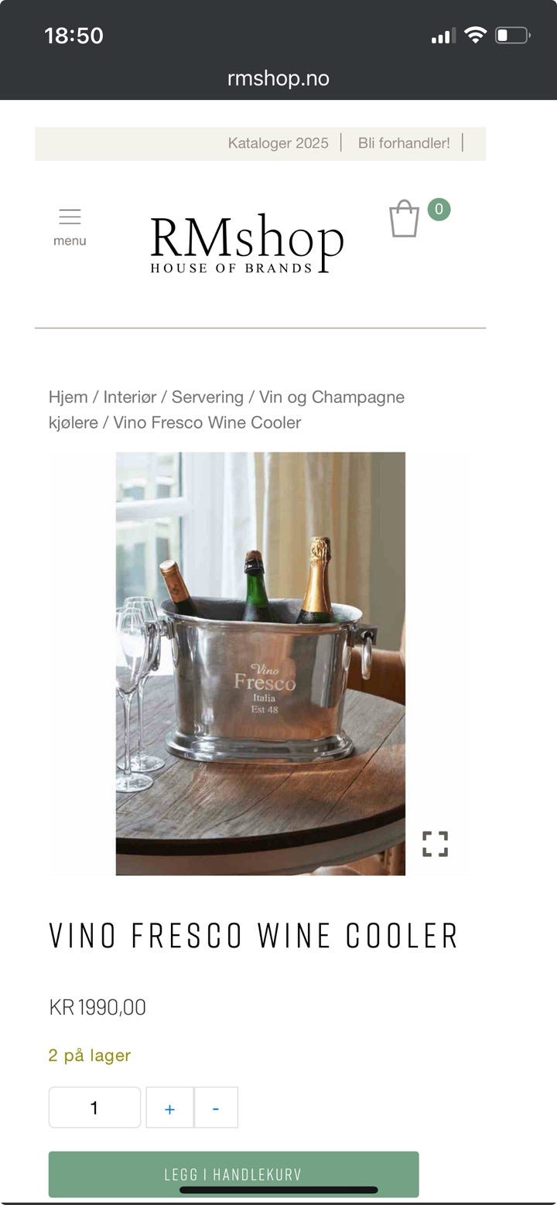Click the RMshop House of Brands logo
The height and width of the screenshot is (1205, 557).
247,244
